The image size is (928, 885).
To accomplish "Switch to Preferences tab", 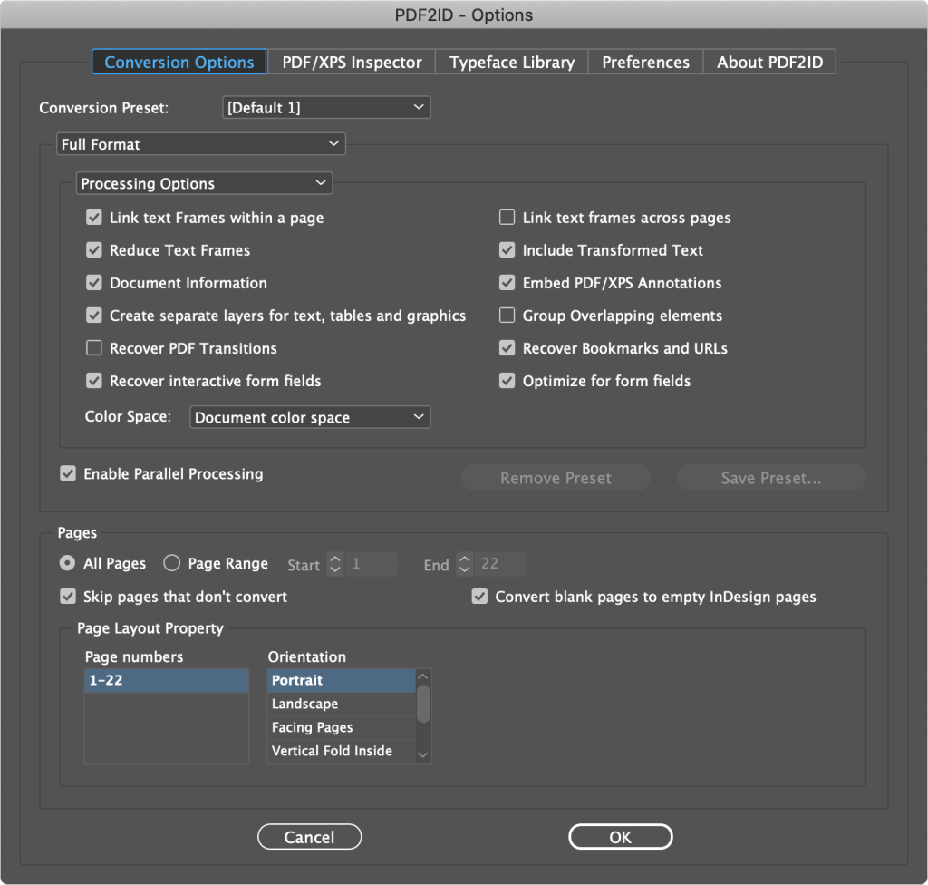I will pos(645,62).
